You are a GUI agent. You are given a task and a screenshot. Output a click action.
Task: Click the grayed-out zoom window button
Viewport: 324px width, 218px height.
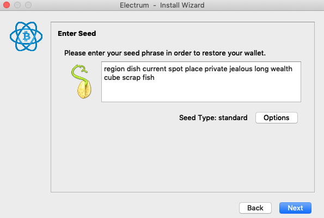tap(28, 5)
